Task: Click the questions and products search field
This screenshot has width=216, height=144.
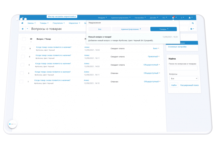Action: (183, 68)
